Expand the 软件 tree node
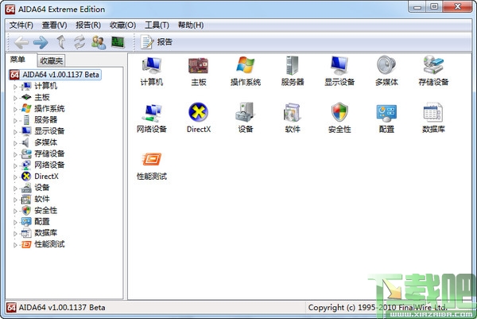Screen dimensions: 477x319 pos(15,200)
